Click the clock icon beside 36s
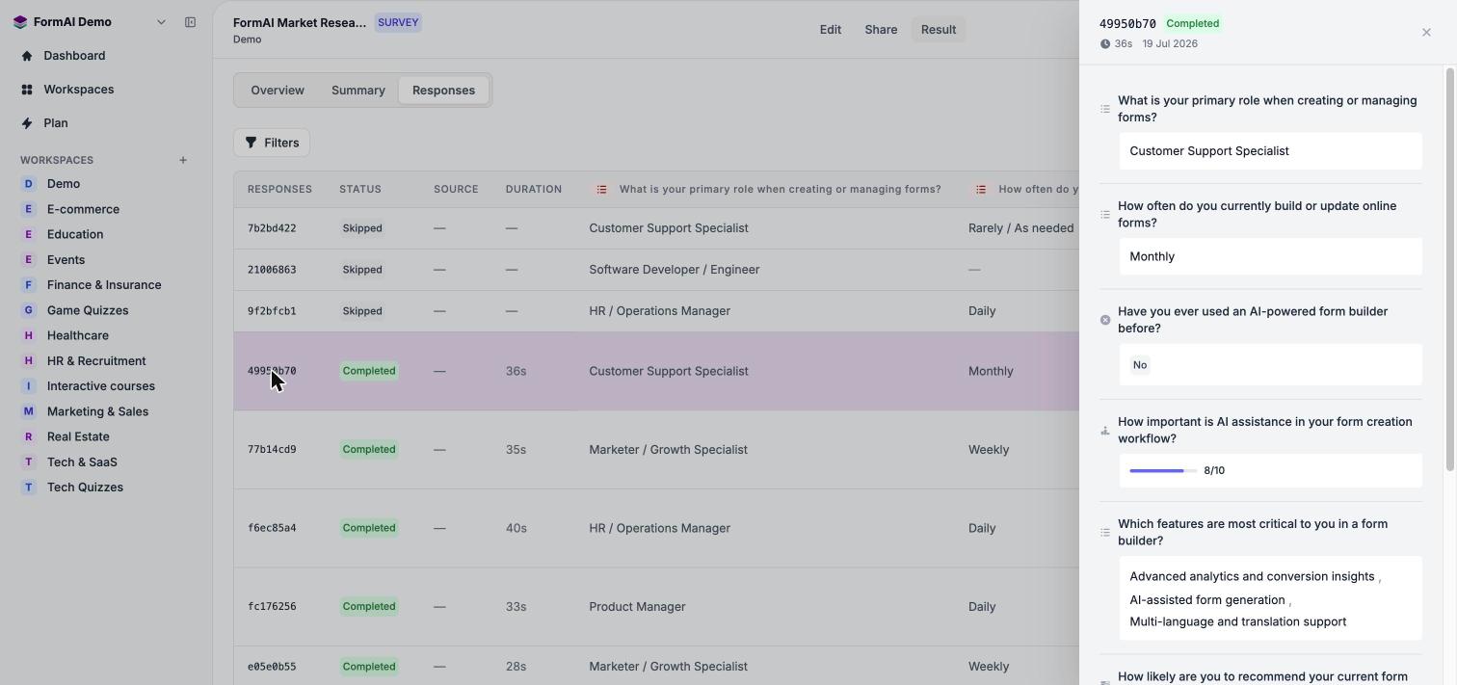This screenshot has height=685, width=1457. click(1105, 44)
